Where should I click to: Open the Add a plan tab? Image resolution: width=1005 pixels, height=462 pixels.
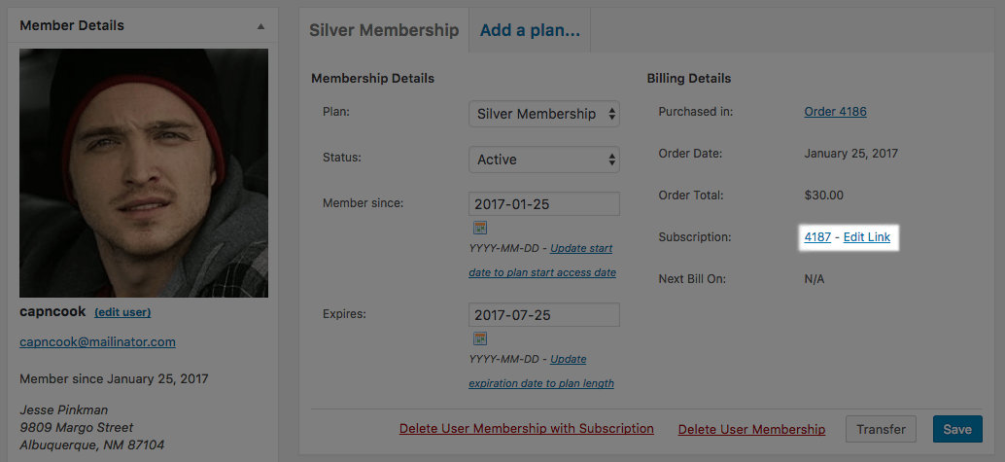pos(530,30)
